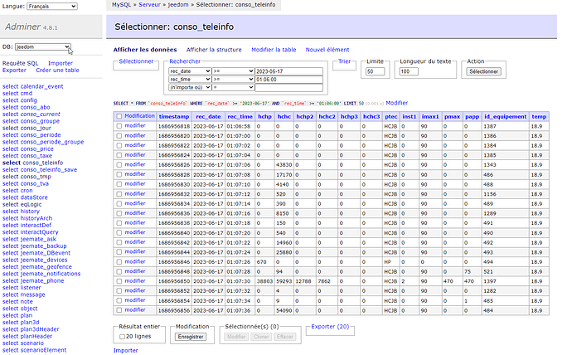
Task: Open the Modifier la table tab
Action: (274, 50)
